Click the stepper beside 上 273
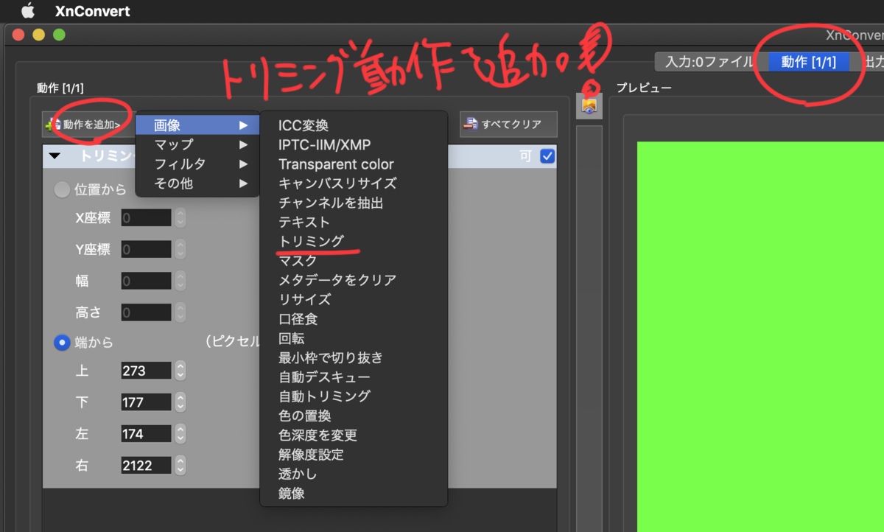884x532 pixels. [x=180, y=371]
